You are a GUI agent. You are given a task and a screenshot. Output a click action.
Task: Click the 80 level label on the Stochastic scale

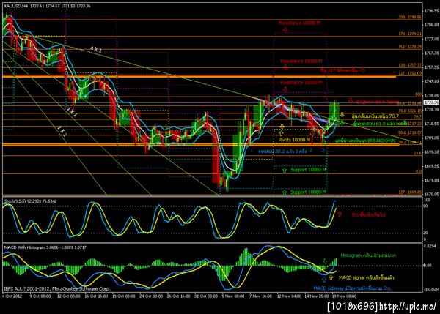[x=425, y=206]
